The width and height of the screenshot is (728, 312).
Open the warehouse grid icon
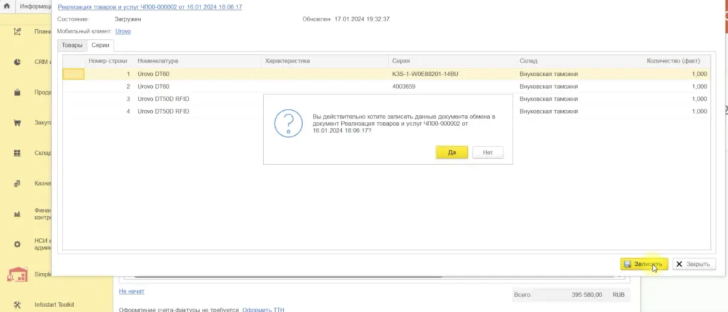click(17, 154)
